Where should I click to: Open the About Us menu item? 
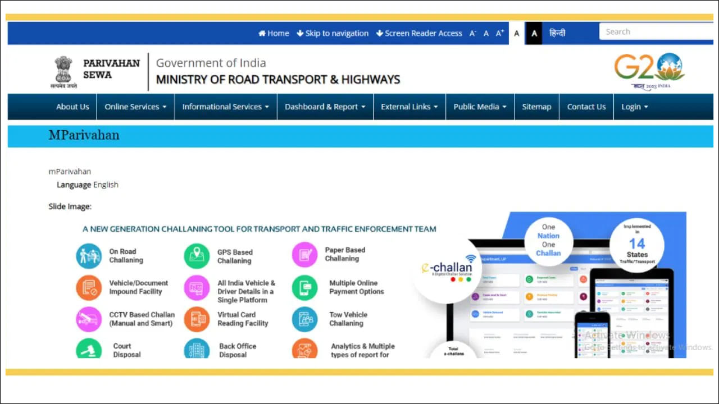click(72, 107)
